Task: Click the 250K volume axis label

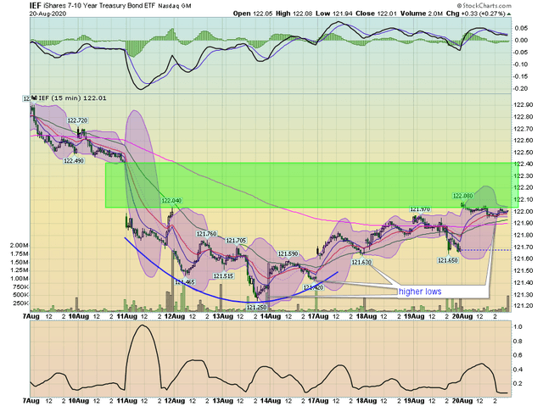Action: pyautogui.click(x=20, y=303)
